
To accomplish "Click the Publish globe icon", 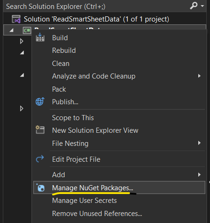I will pyautogui.click(x=40, y=101).
